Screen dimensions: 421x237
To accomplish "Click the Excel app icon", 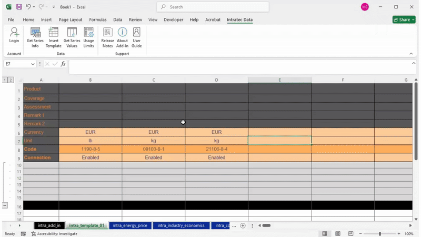I will (x=8, y=7).
